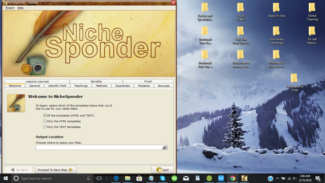The image size is (325, 183).
Task: Open Google Chrome from the taskbar
Action: pyautogui.click(x=233, y=178)
